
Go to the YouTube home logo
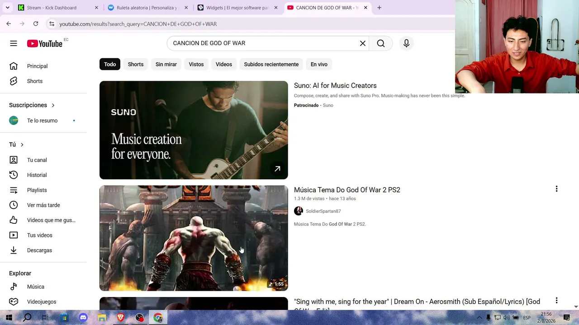tap(44, 43)
